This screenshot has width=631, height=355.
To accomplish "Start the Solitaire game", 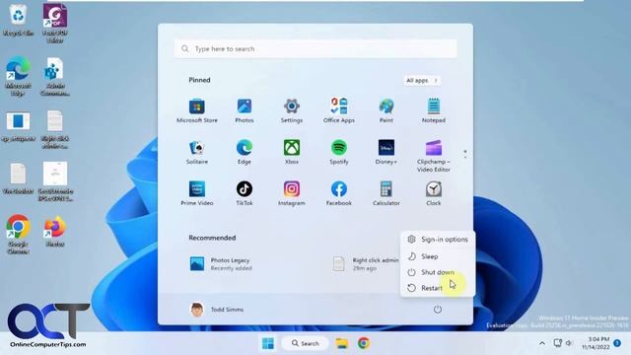I will click(x=197, y=152).
